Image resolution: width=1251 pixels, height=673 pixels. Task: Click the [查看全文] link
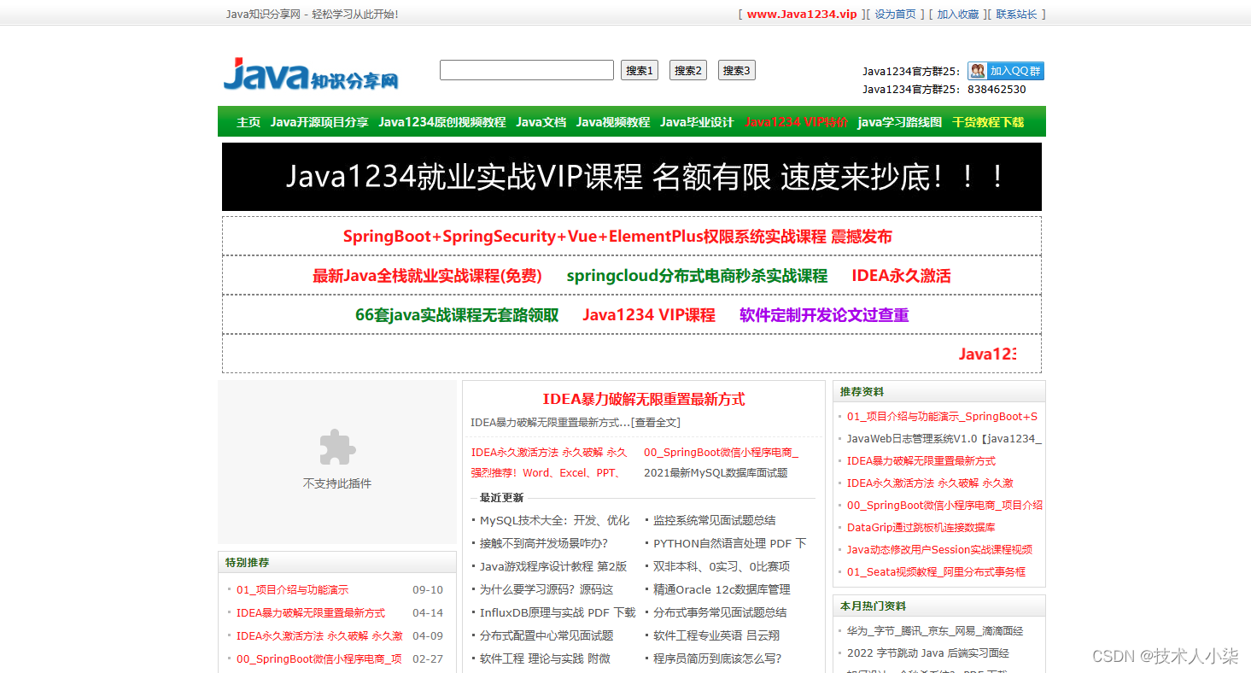pos(656,423)
